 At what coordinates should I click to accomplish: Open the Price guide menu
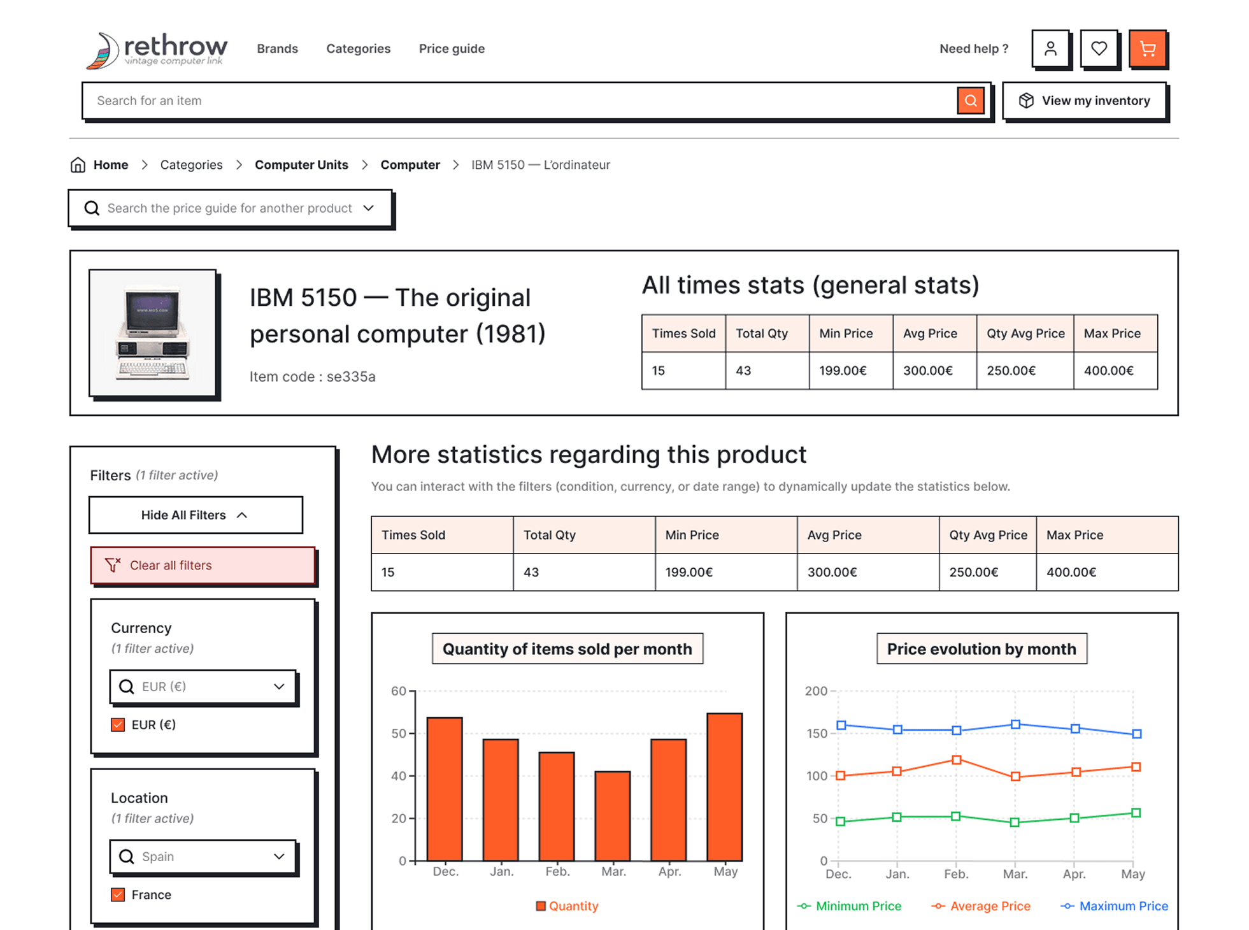pos(452,48)
